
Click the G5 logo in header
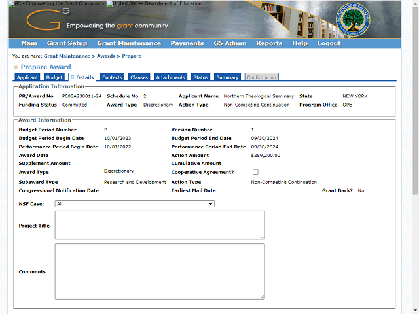coord(45,20)
